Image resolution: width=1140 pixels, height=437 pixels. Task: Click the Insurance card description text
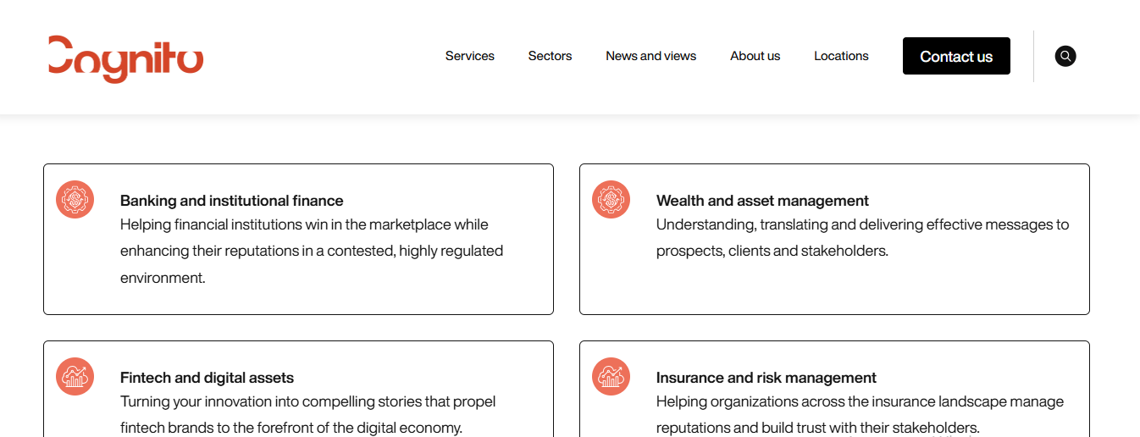point(860,414)
